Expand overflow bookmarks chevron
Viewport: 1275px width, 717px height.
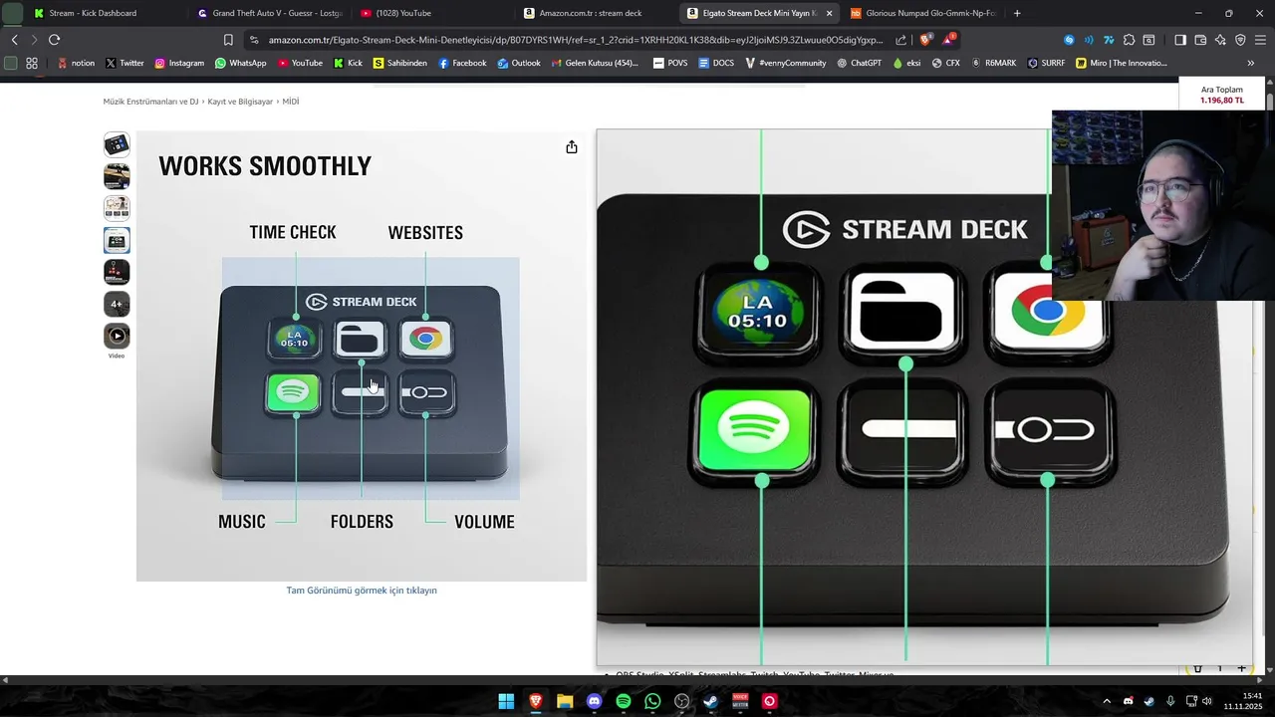pyautogui.click(x=1251, y=63)
